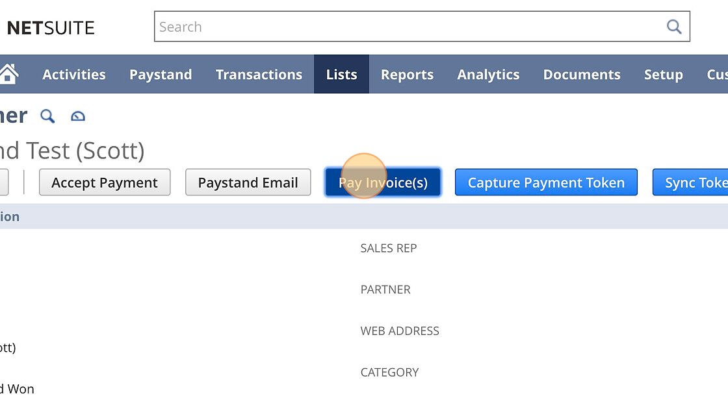Click the Pay Invoice(s) button
Viewport: 728px width, 409px height.
click(383, 182)
